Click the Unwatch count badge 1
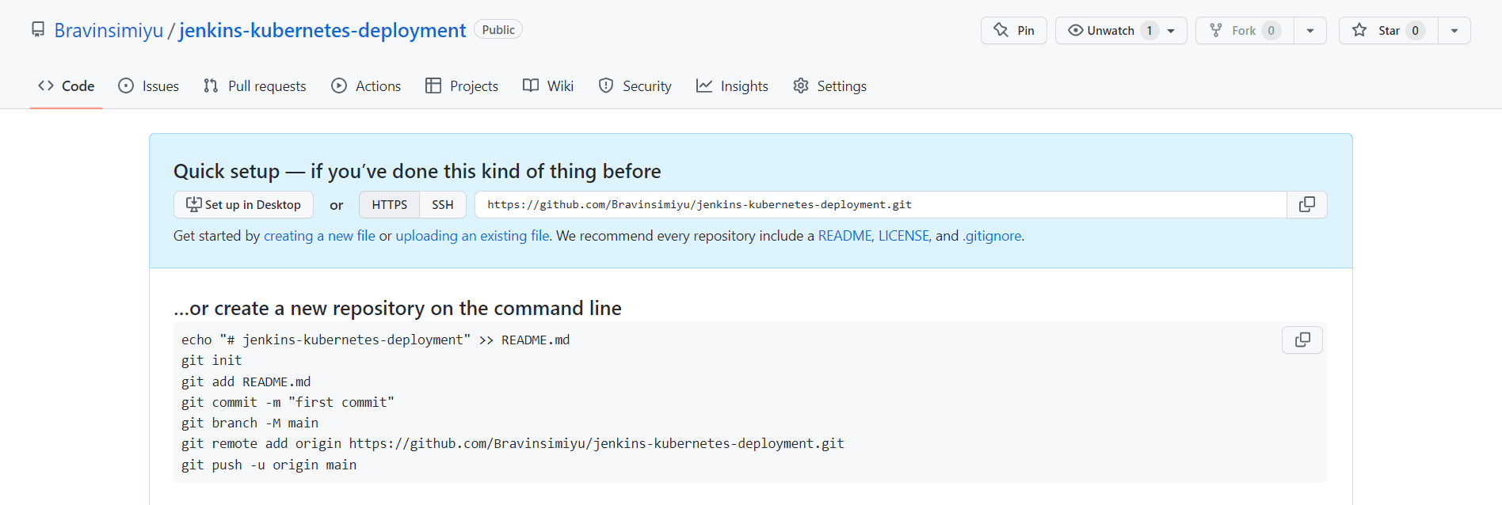The width and height of the screenshot is (1502, 505). (x=1149, y=30)
